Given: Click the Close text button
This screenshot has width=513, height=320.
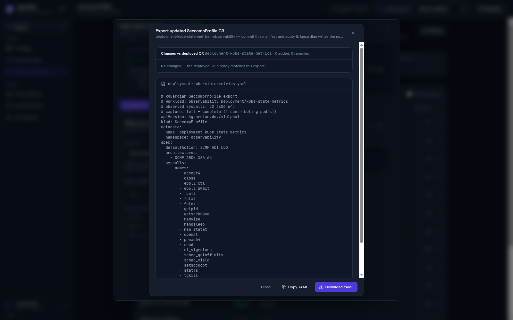Looking at the screenshot, I should pos(266,287).
